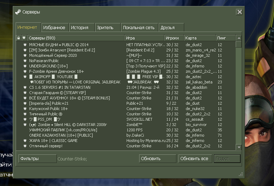Switch to the Зритель tab

108,27
